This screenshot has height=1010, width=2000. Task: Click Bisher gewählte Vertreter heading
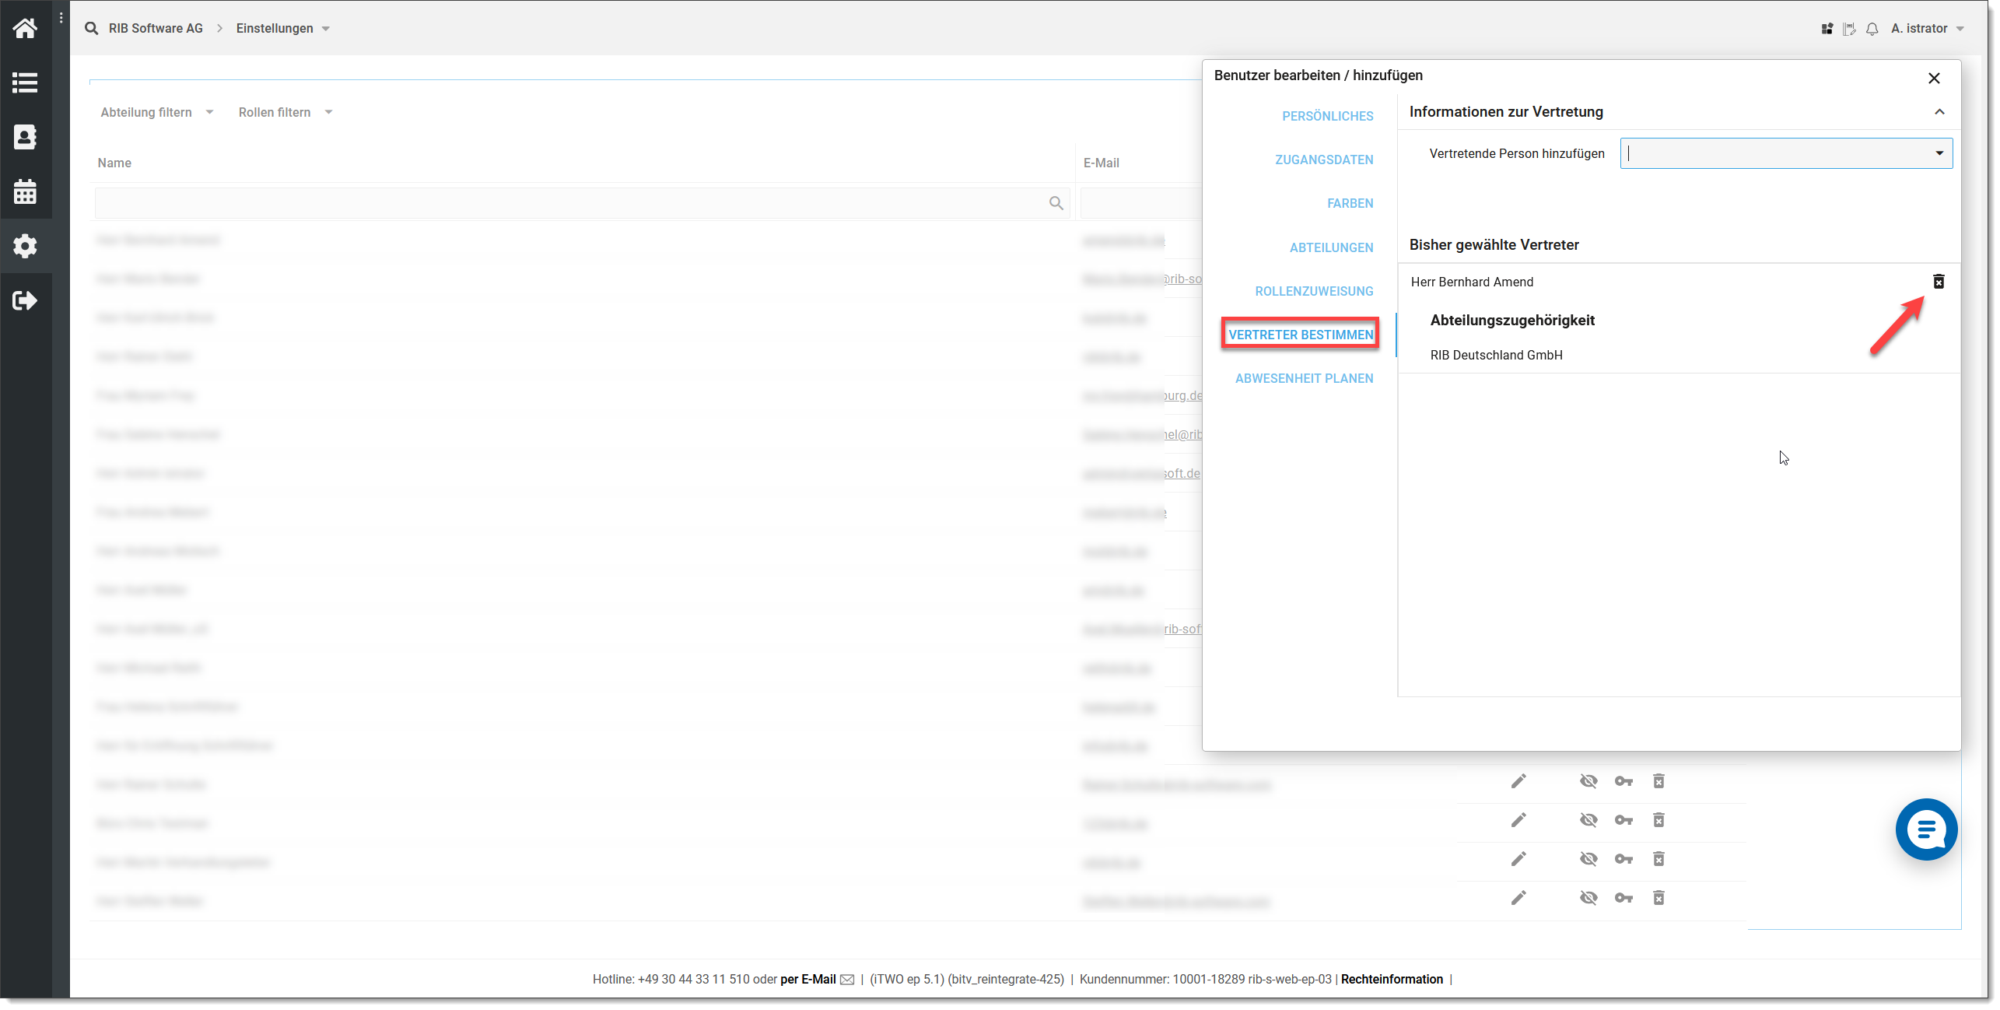(1494, 244)
